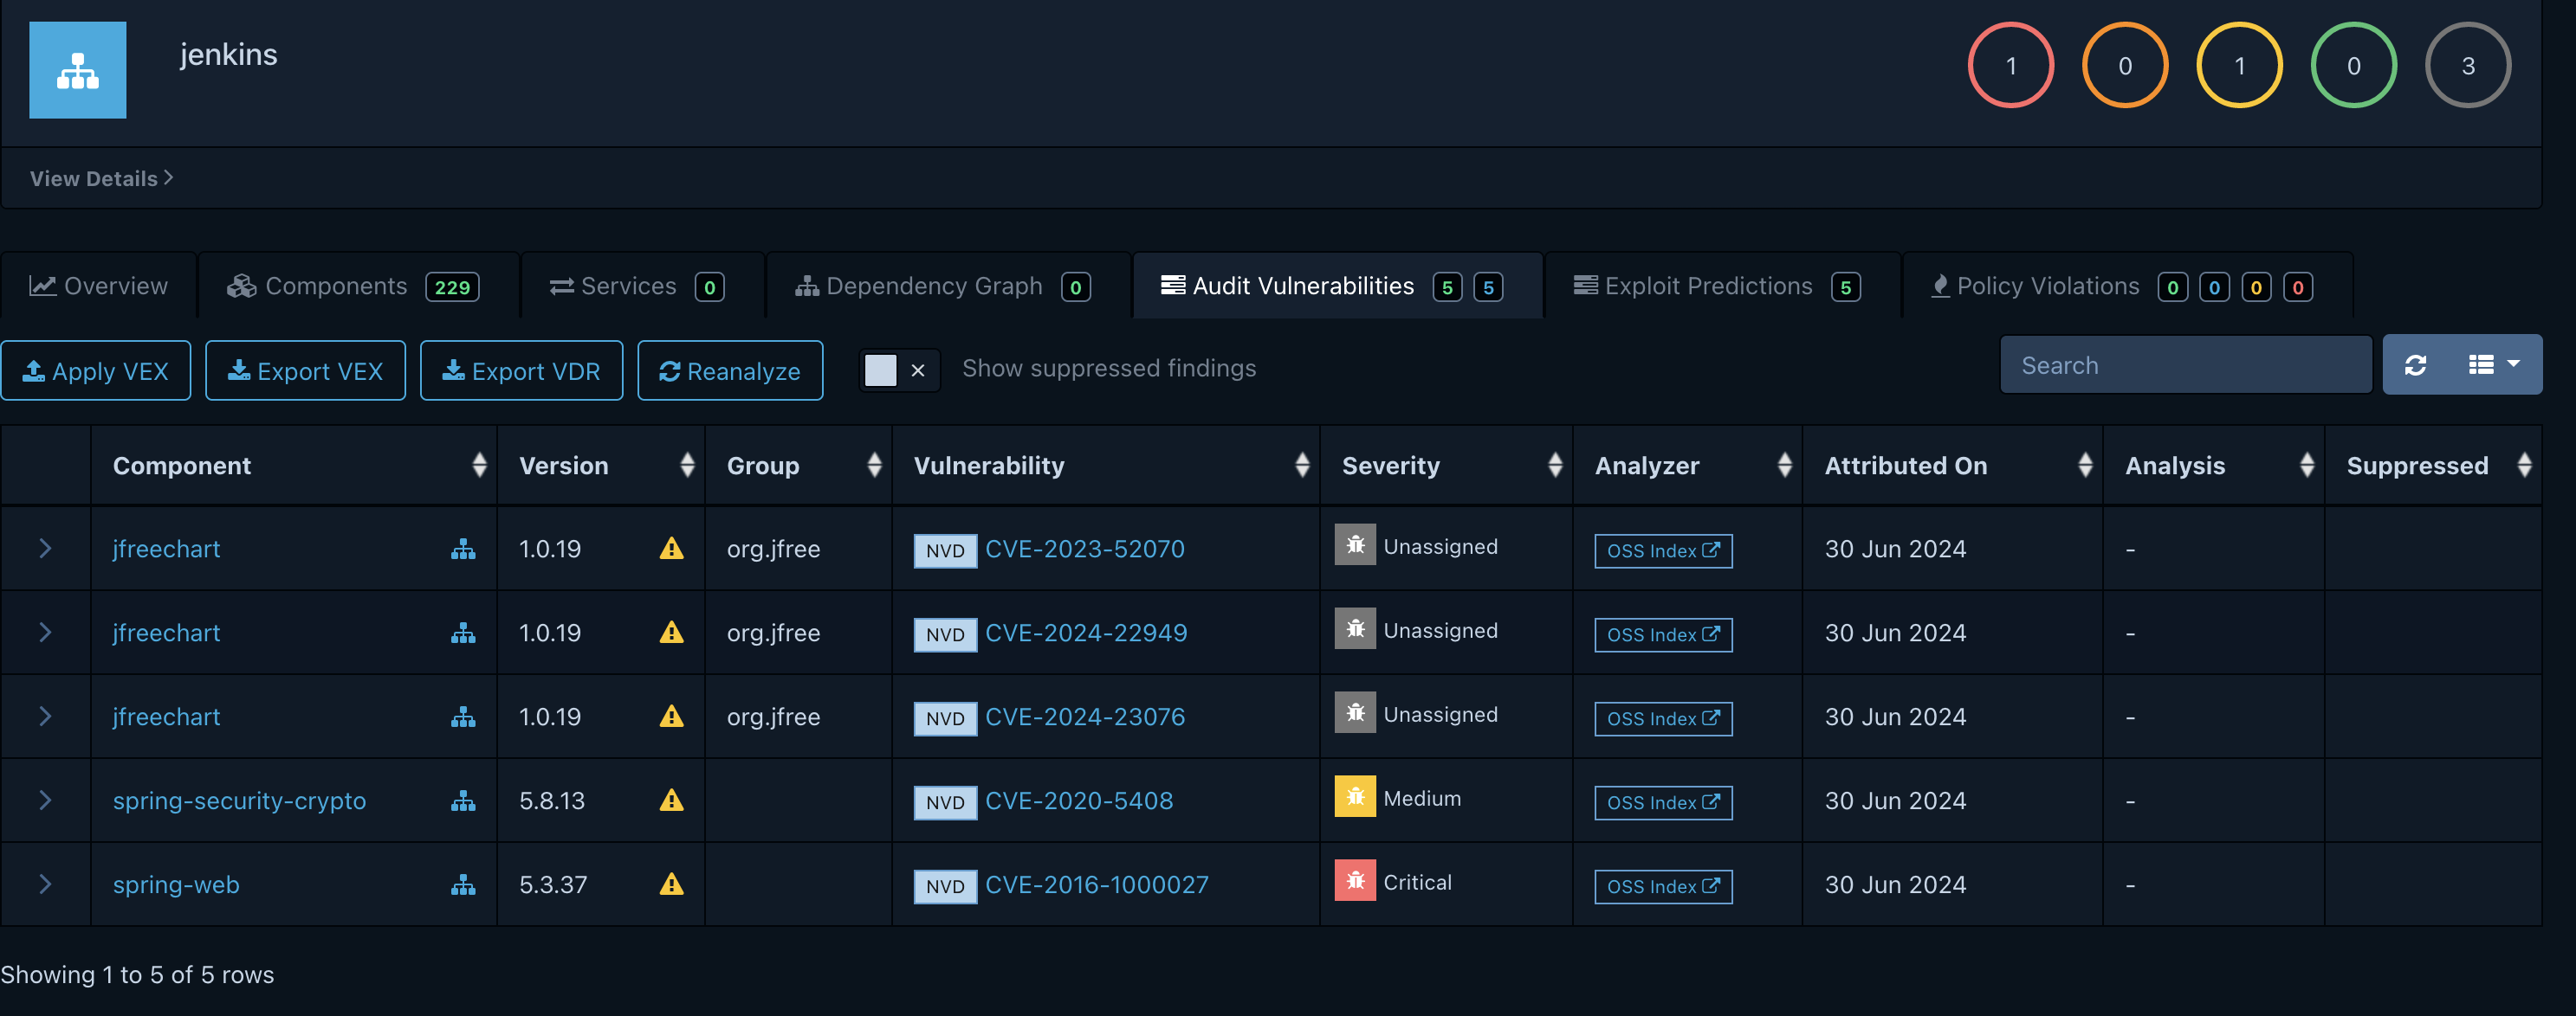The image size is (2576, 1016).
Task: Open the spring-security-crypto component link
Action: point(239,801)
